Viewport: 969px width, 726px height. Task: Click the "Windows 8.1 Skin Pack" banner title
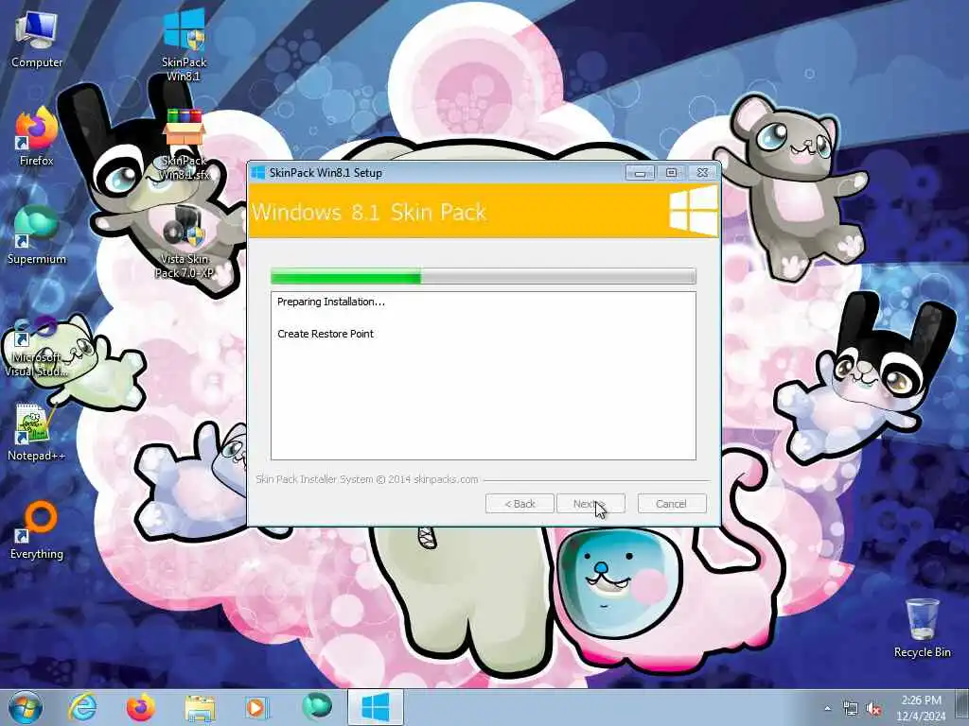[369, 213]
